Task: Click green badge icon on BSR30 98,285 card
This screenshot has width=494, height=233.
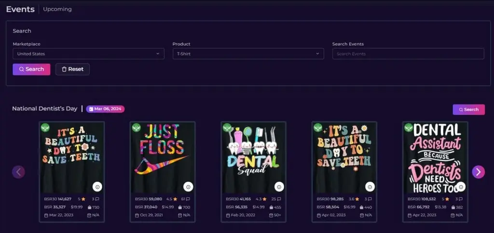Action: pyautogui.click(x=317, y=128)
